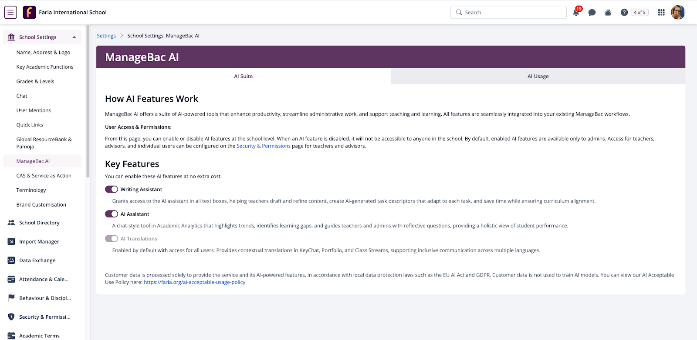697x340 pixels.
Task: Open the help question mark icon
Action: point(624,12)
